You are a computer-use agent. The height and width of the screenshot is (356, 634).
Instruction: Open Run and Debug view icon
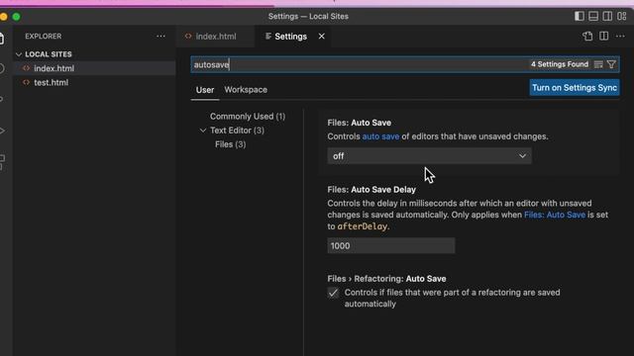[x=2, y=131]
